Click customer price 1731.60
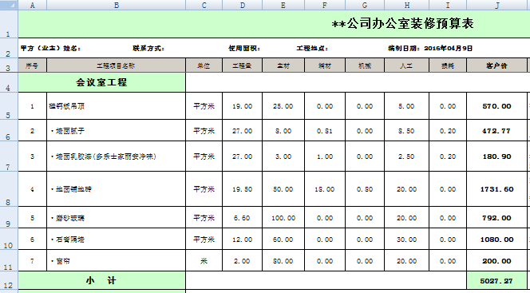The image size is (530, 293). click(496, 189)
